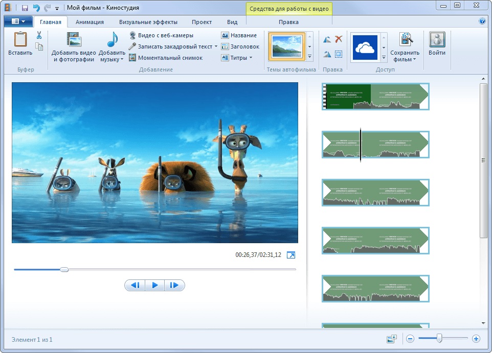Image resolution: width=492 pixels, height=353 pixels.
Task: Click the full-screen preview icon
Action: click(x=291, y=255)
